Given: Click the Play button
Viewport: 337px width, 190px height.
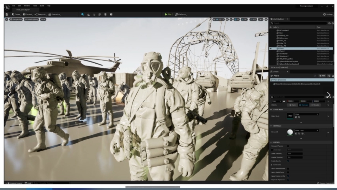Looking at the screenshot, I should 168,14.
